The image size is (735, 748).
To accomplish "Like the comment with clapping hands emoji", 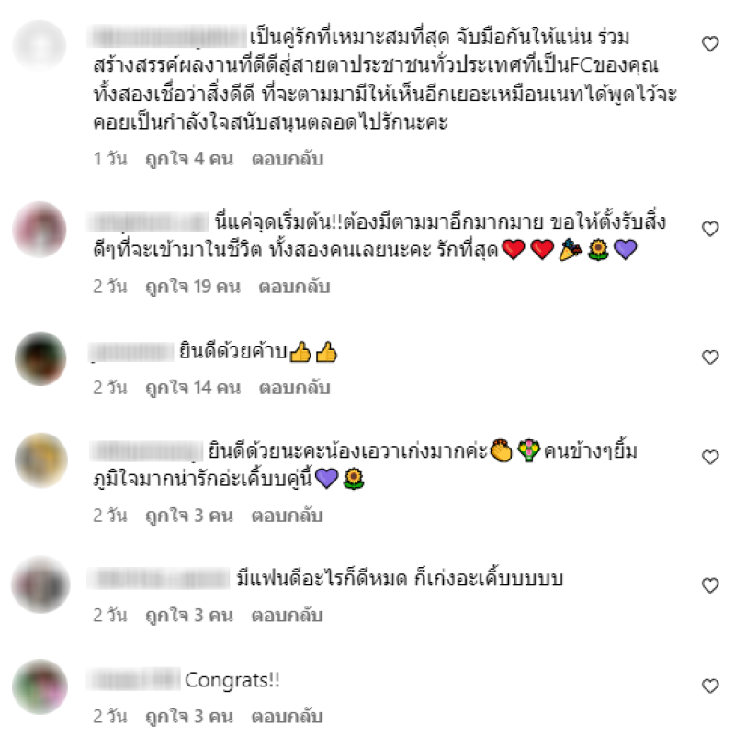I will [709, 457].
